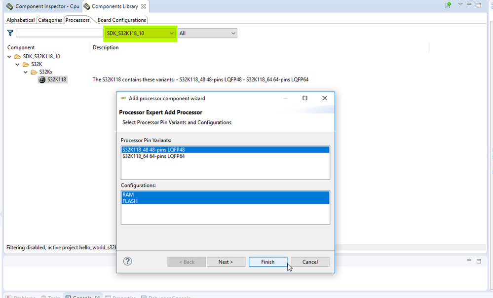This screenshot has width=493, height=298.
Task: Click the disabled < Back button
Action: pyautogui.click(x=187, y=262)
